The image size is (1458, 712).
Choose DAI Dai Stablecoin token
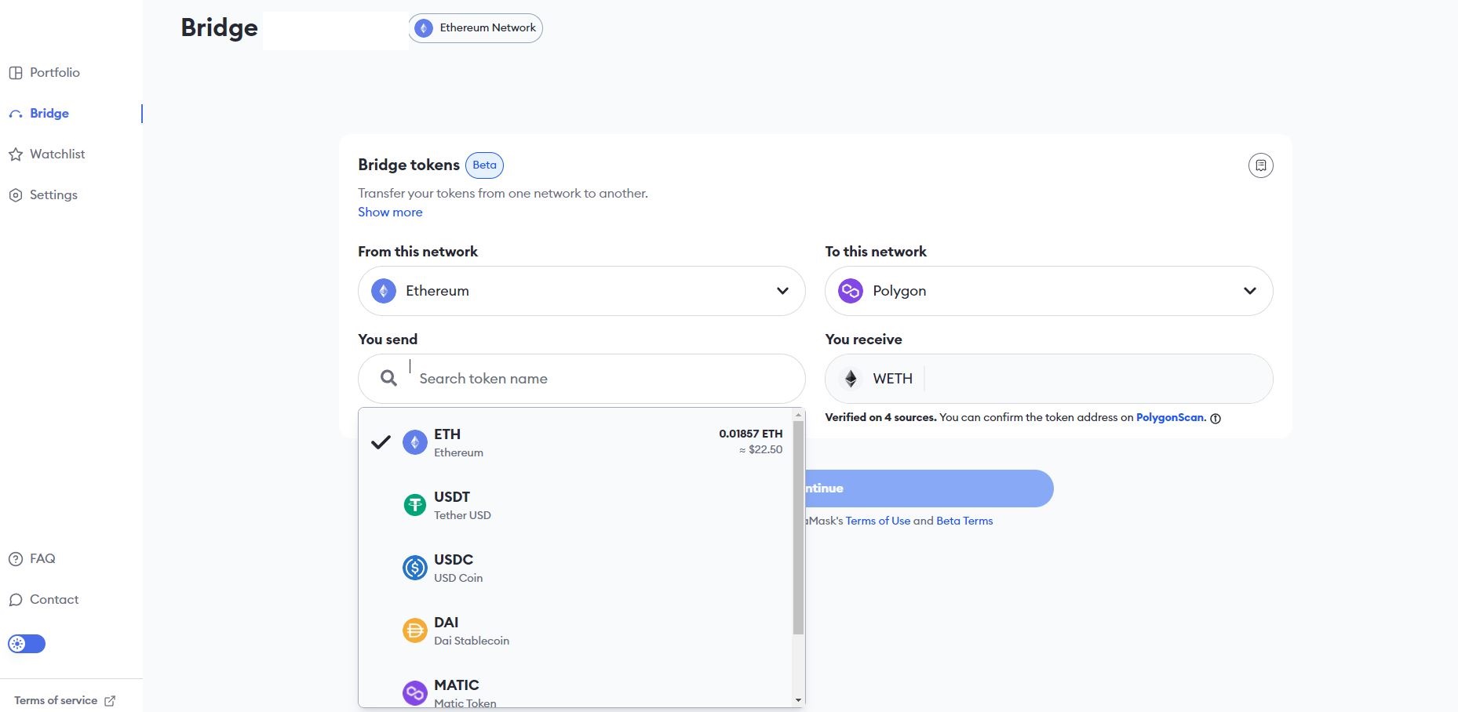tap(575, 630)
